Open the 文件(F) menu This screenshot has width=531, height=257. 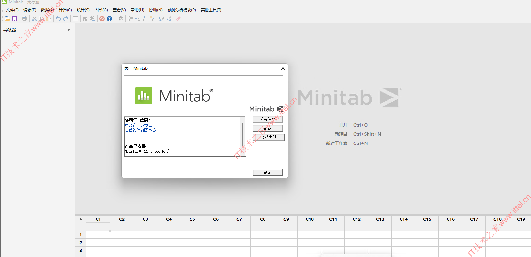tap(12, 10)
